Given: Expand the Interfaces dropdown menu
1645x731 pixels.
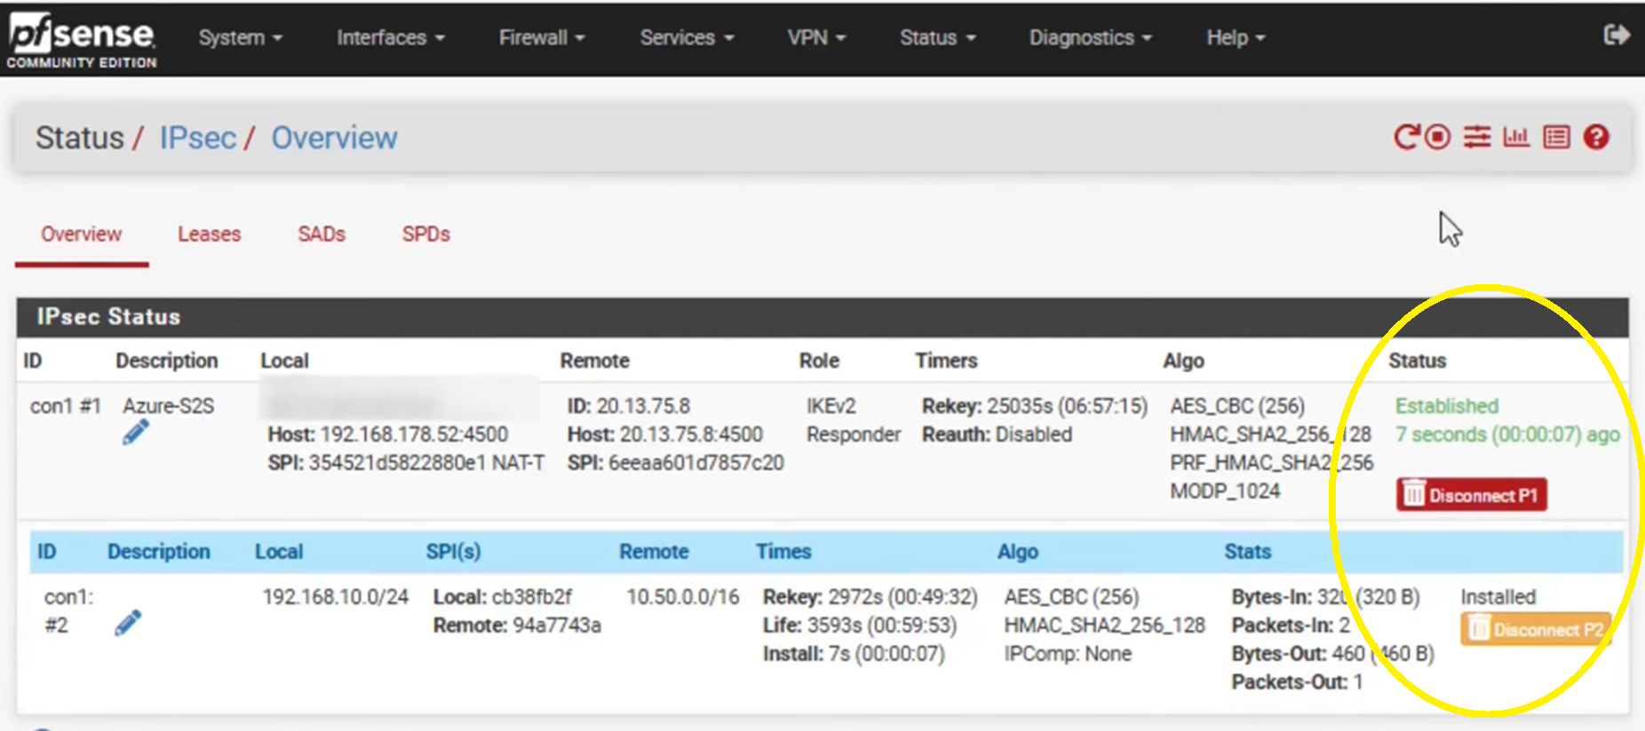Looking at the screenshot, I should click(x=390, y=38).
